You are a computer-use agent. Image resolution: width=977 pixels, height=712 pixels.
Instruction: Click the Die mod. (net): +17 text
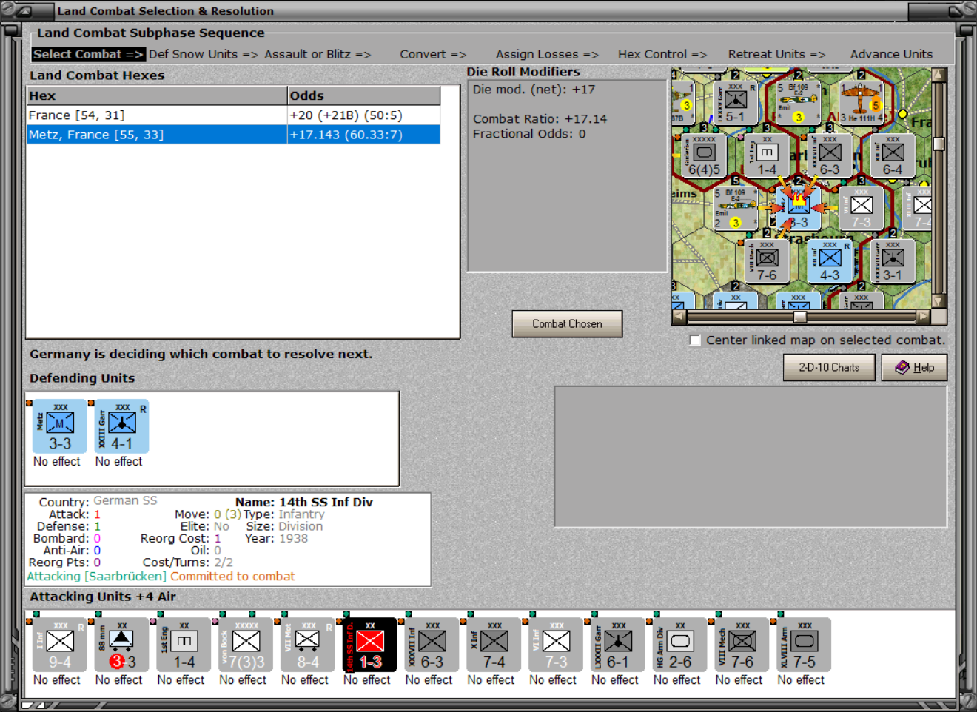click(x=534, y=90)
